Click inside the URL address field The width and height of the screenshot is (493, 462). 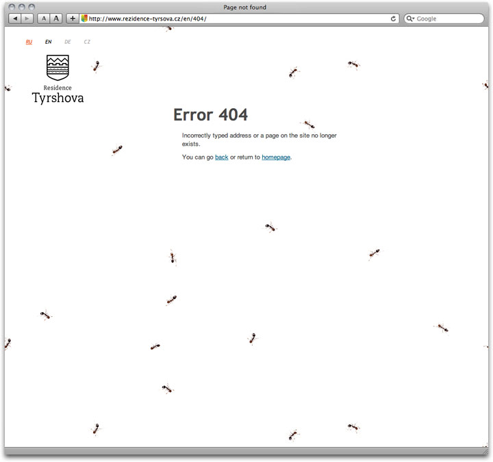click(233, 18)
